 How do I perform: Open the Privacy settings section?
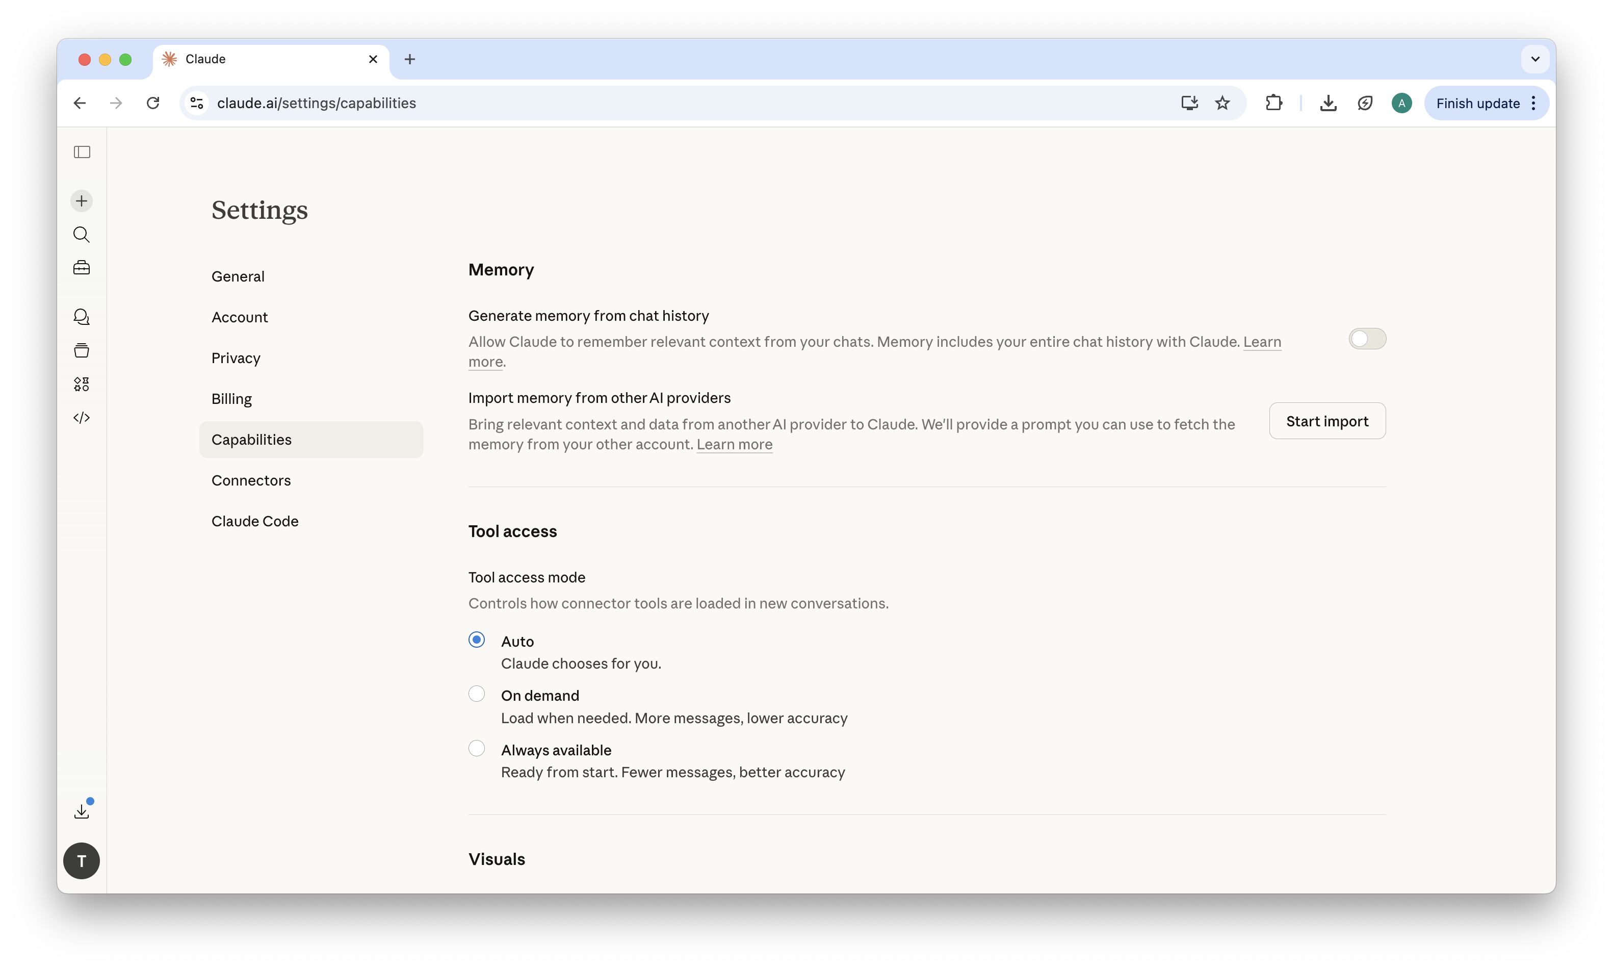click(x=236, y=358)
